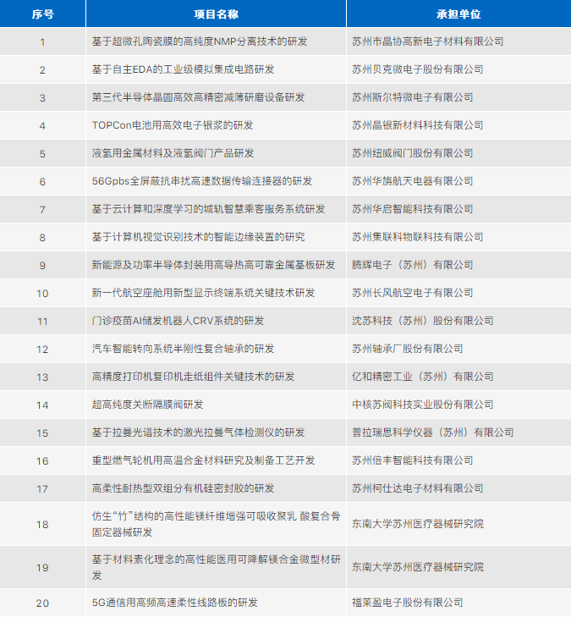
Task: Select 高精度打印机复印机走纸组件关键技术的研发
Action: [193, 377]
